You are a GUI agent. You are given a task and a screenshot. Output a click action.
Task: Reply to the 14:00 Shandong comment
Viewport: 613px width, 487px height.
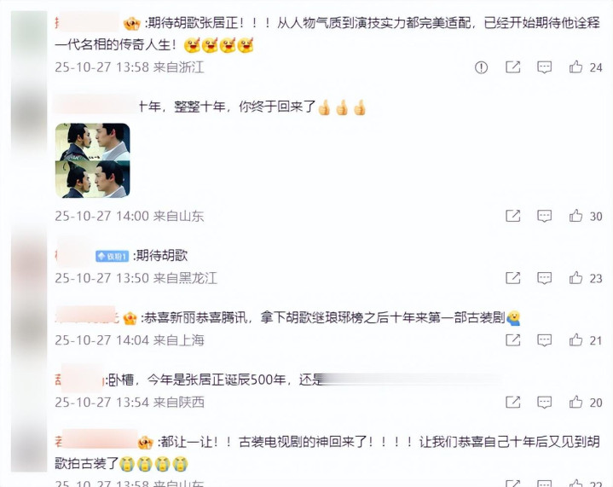[544, 216]
